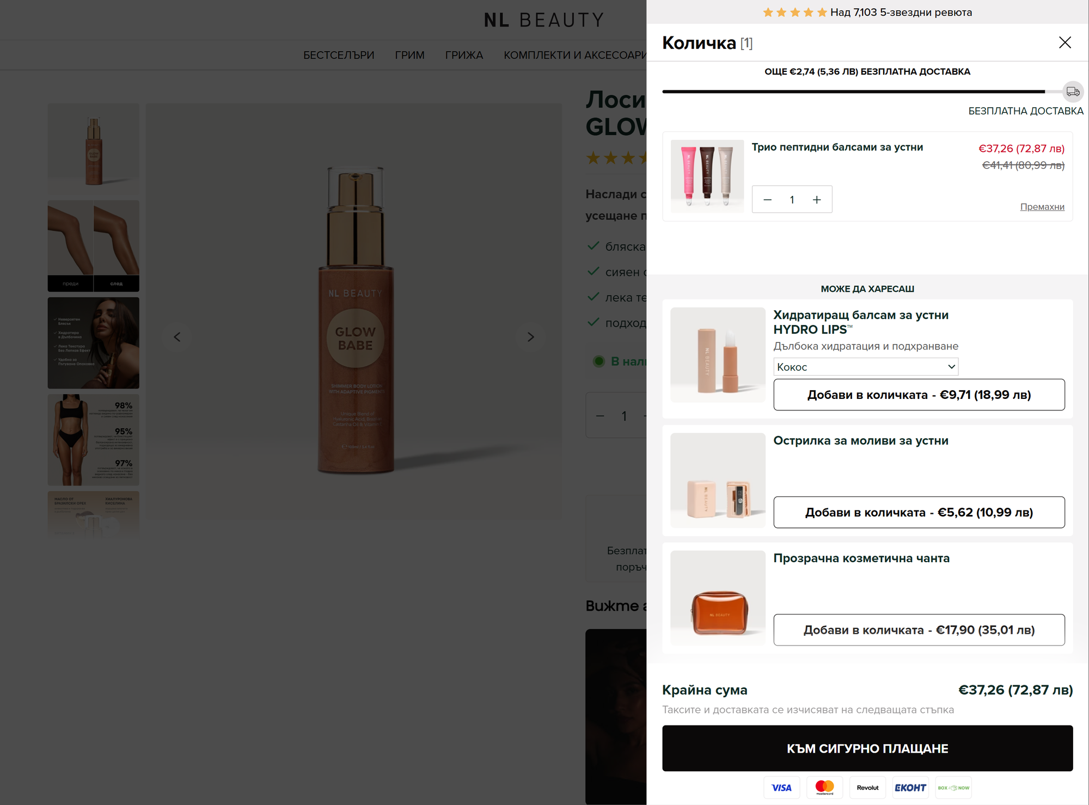Select the before/after legs thumbnail
The width and height of the screenshot is (1089, 805).
point(93,245)
